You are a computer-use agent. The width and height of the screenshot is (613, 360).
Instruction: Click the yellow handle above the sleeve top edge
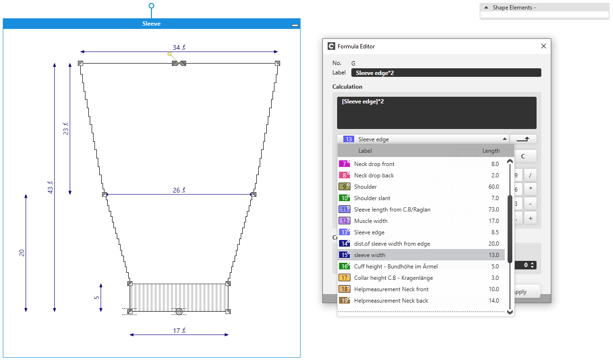(x=170, y=54)
